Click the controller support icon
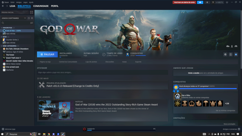The height and width of the screenshot is (136, 242). (x=236, y=46)
